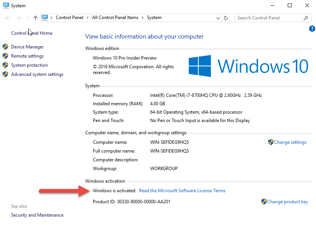316x225 pixels.
Task: Click the shield icon beside System protection
Action: pos(5,65)
